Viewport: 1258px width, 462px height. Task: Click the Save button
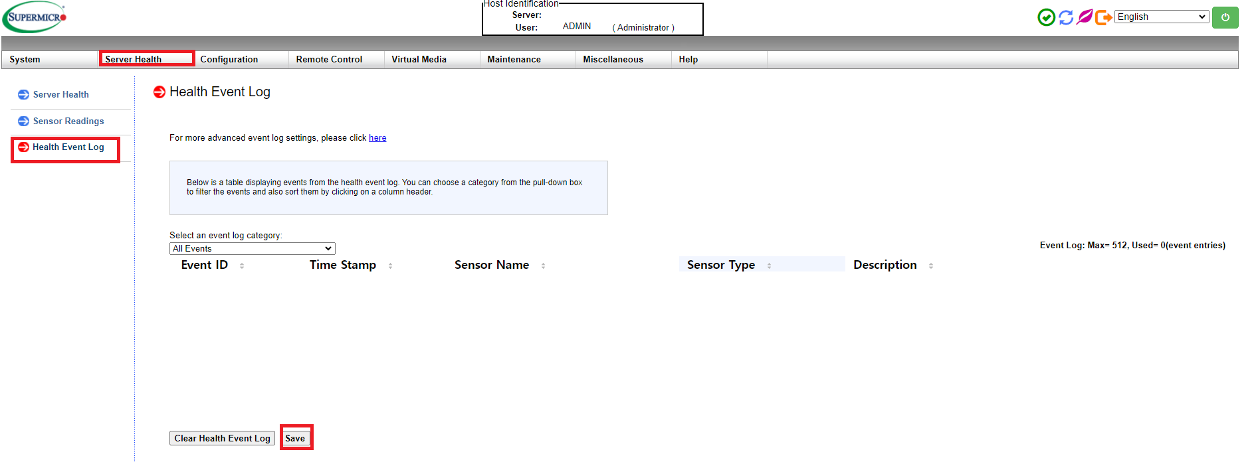pos(295,438)
